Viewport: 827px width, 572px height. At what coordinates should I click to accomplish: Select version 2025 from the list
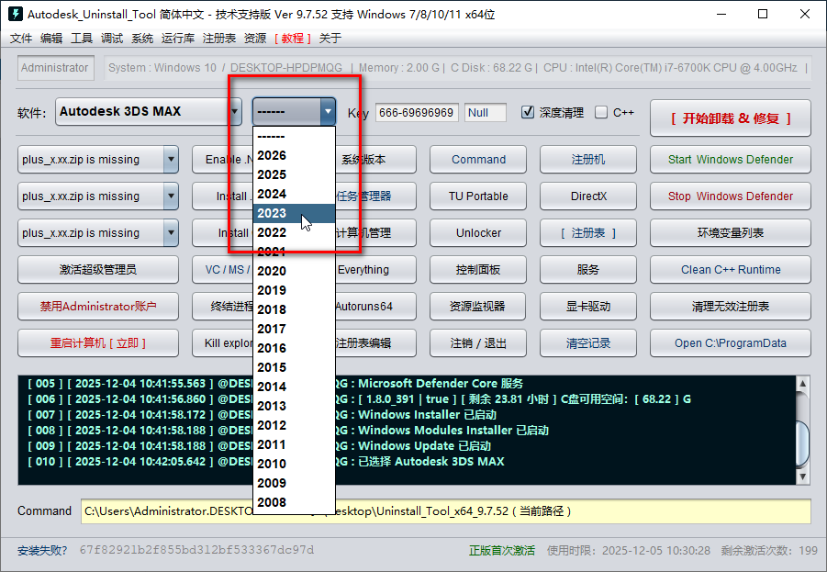[x=294, y=174]
